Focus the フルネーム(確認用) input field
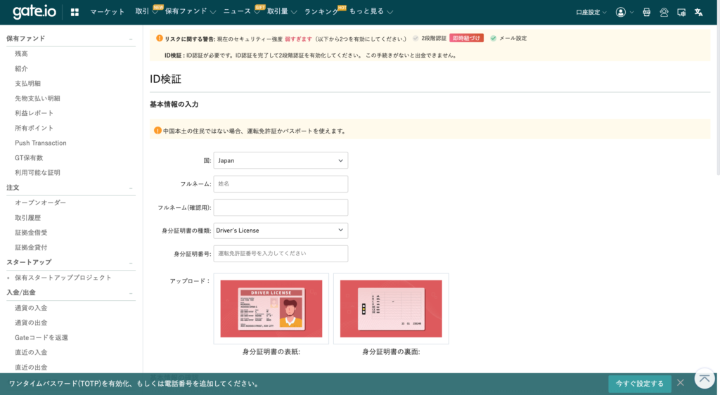This screenshot has height=395, width=720. [281, 207]
